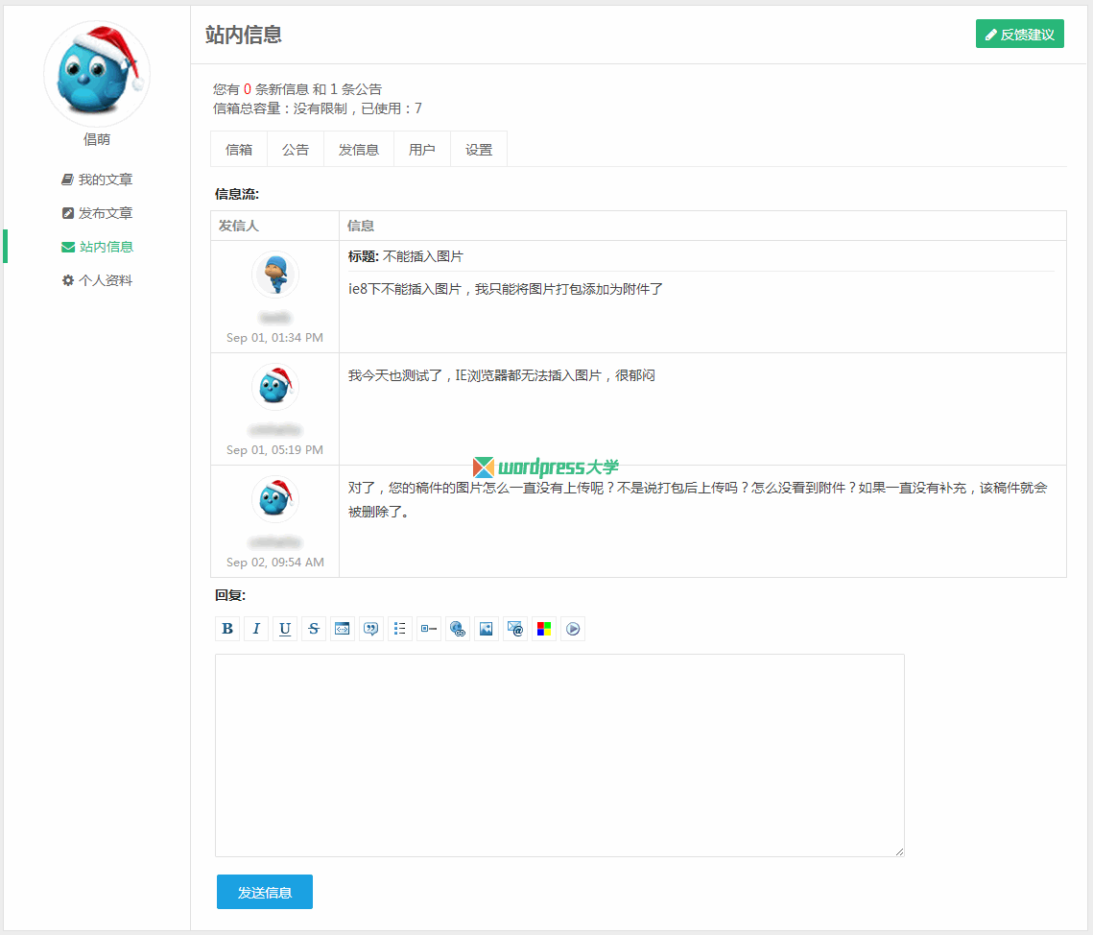Insert an email link in the editor
The height and width of the screenshot is (935, 1093).
click(x=515, y=629)
